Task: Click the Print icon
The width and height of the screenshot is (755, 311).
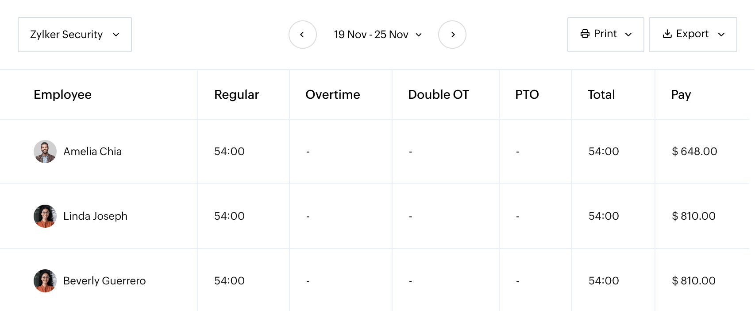Action: (586, 34)
